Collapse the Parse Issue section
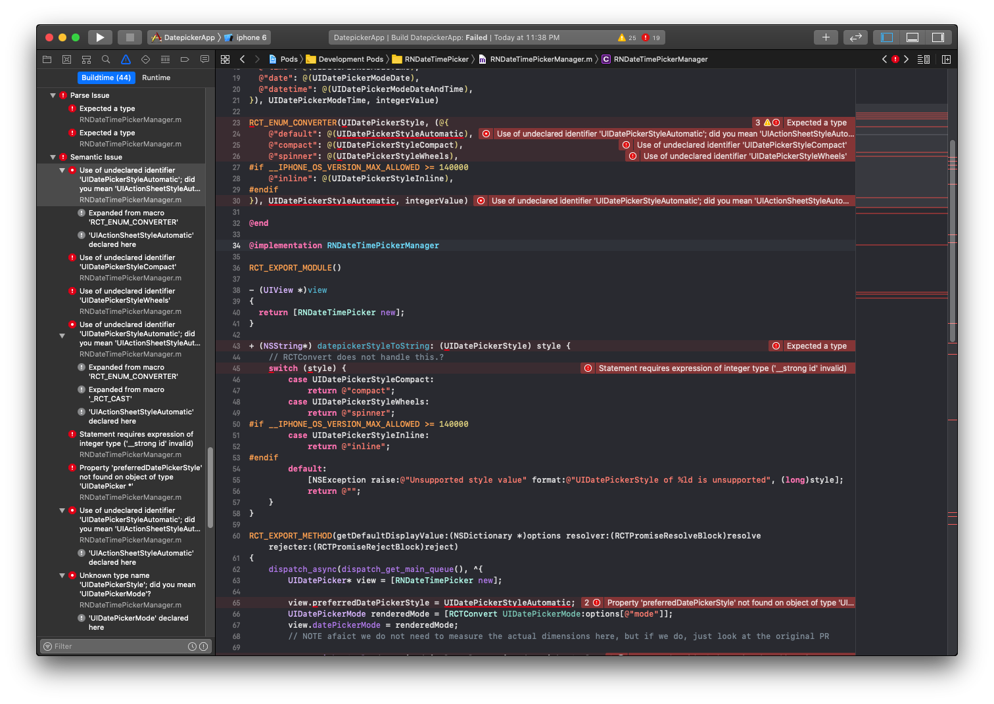This screenshot has height=704, width=994. (x=53, y=95)
